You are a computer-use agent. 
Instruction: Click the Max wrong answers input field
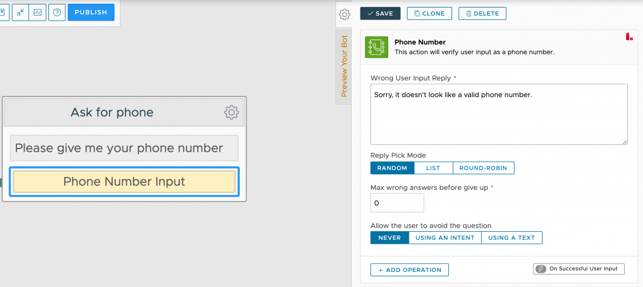[x=397, y=202]
